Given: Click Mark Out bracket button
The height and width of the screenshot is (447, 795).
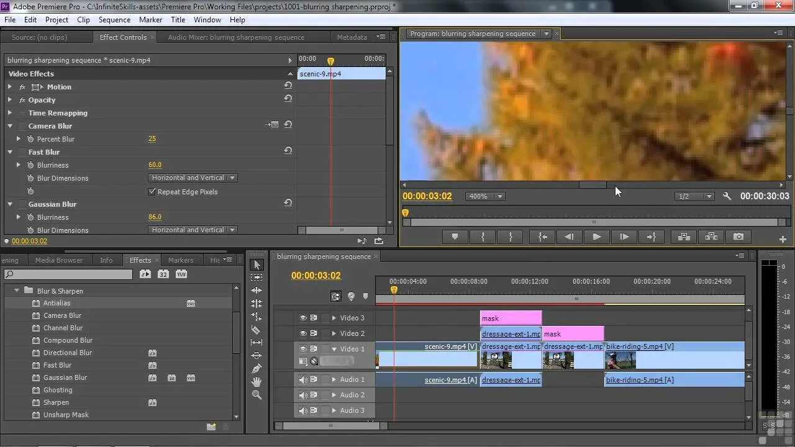Looking at the screenshot, I should pyautogui.click(x=511, y=237).
